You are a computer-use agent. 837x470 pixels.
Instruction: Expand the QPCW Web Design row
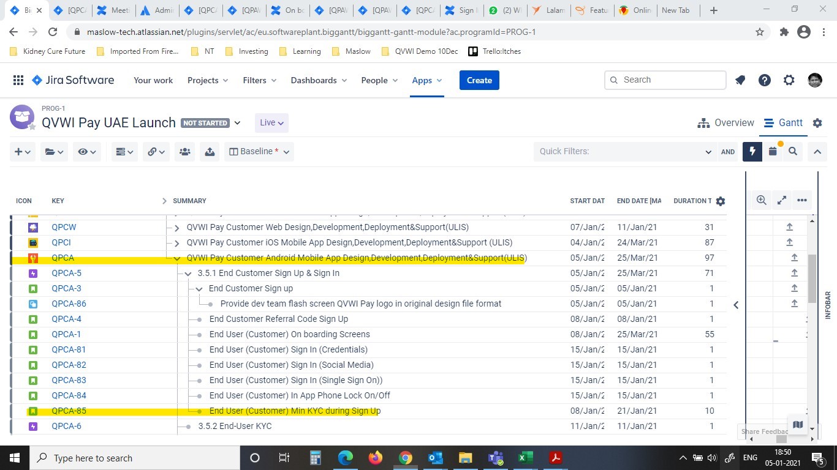pyautogui.click(x=176, y=228)
